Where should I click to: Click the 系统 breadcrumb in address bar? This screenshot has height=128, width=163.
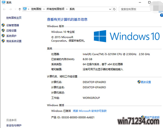pyautogui.click(x=72, y=9)
